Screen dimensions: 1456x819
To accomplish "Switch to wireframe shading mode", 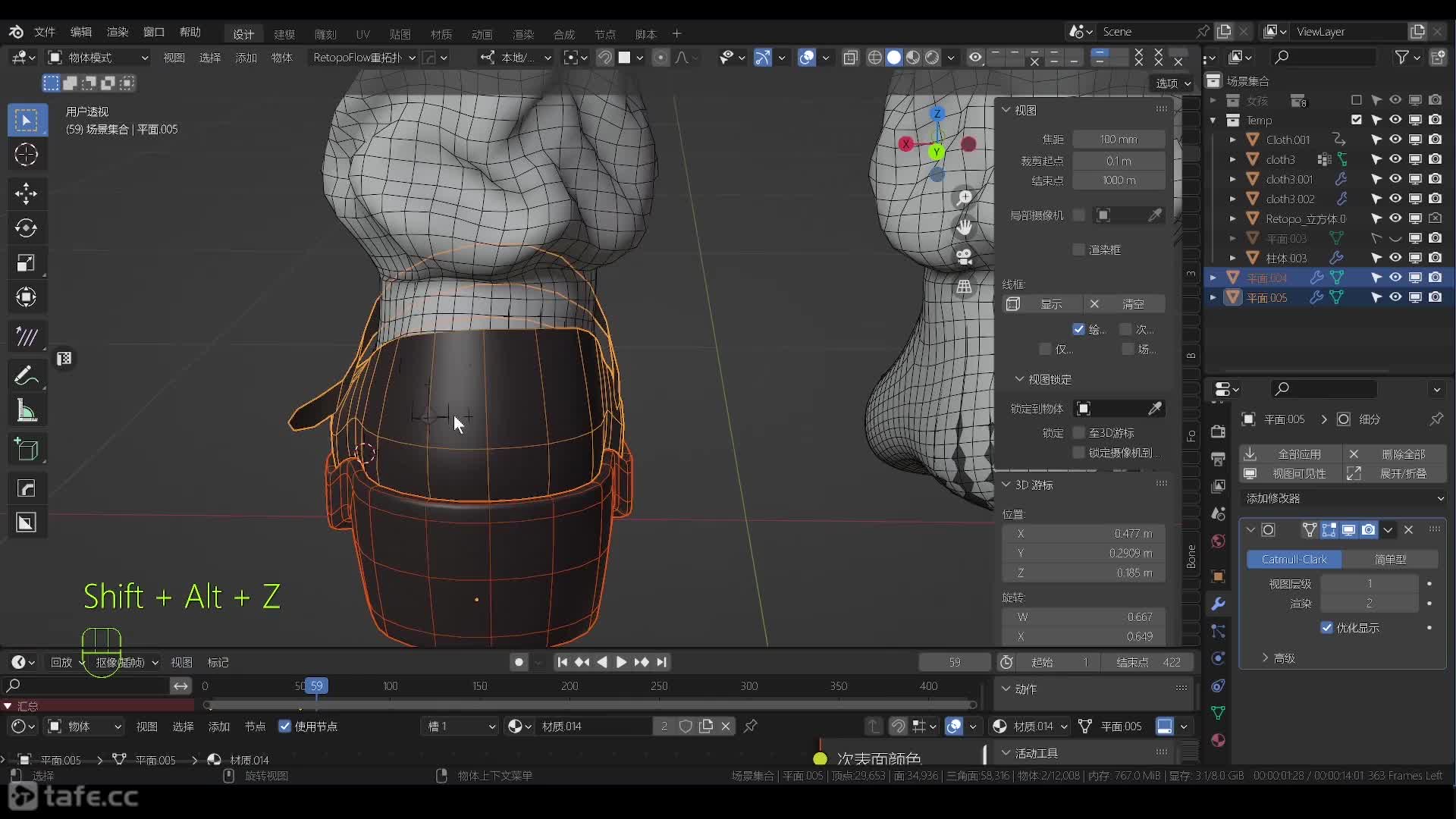I will pos(874,58).
